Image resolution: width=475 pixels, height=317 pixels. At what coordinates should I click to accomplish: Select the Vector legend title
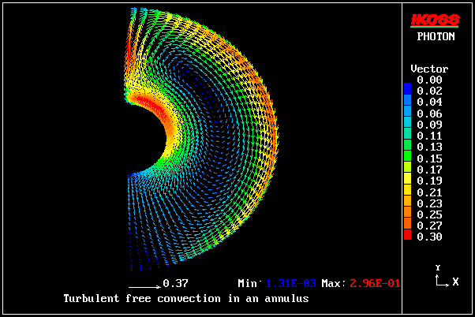(x=430, y=69)
